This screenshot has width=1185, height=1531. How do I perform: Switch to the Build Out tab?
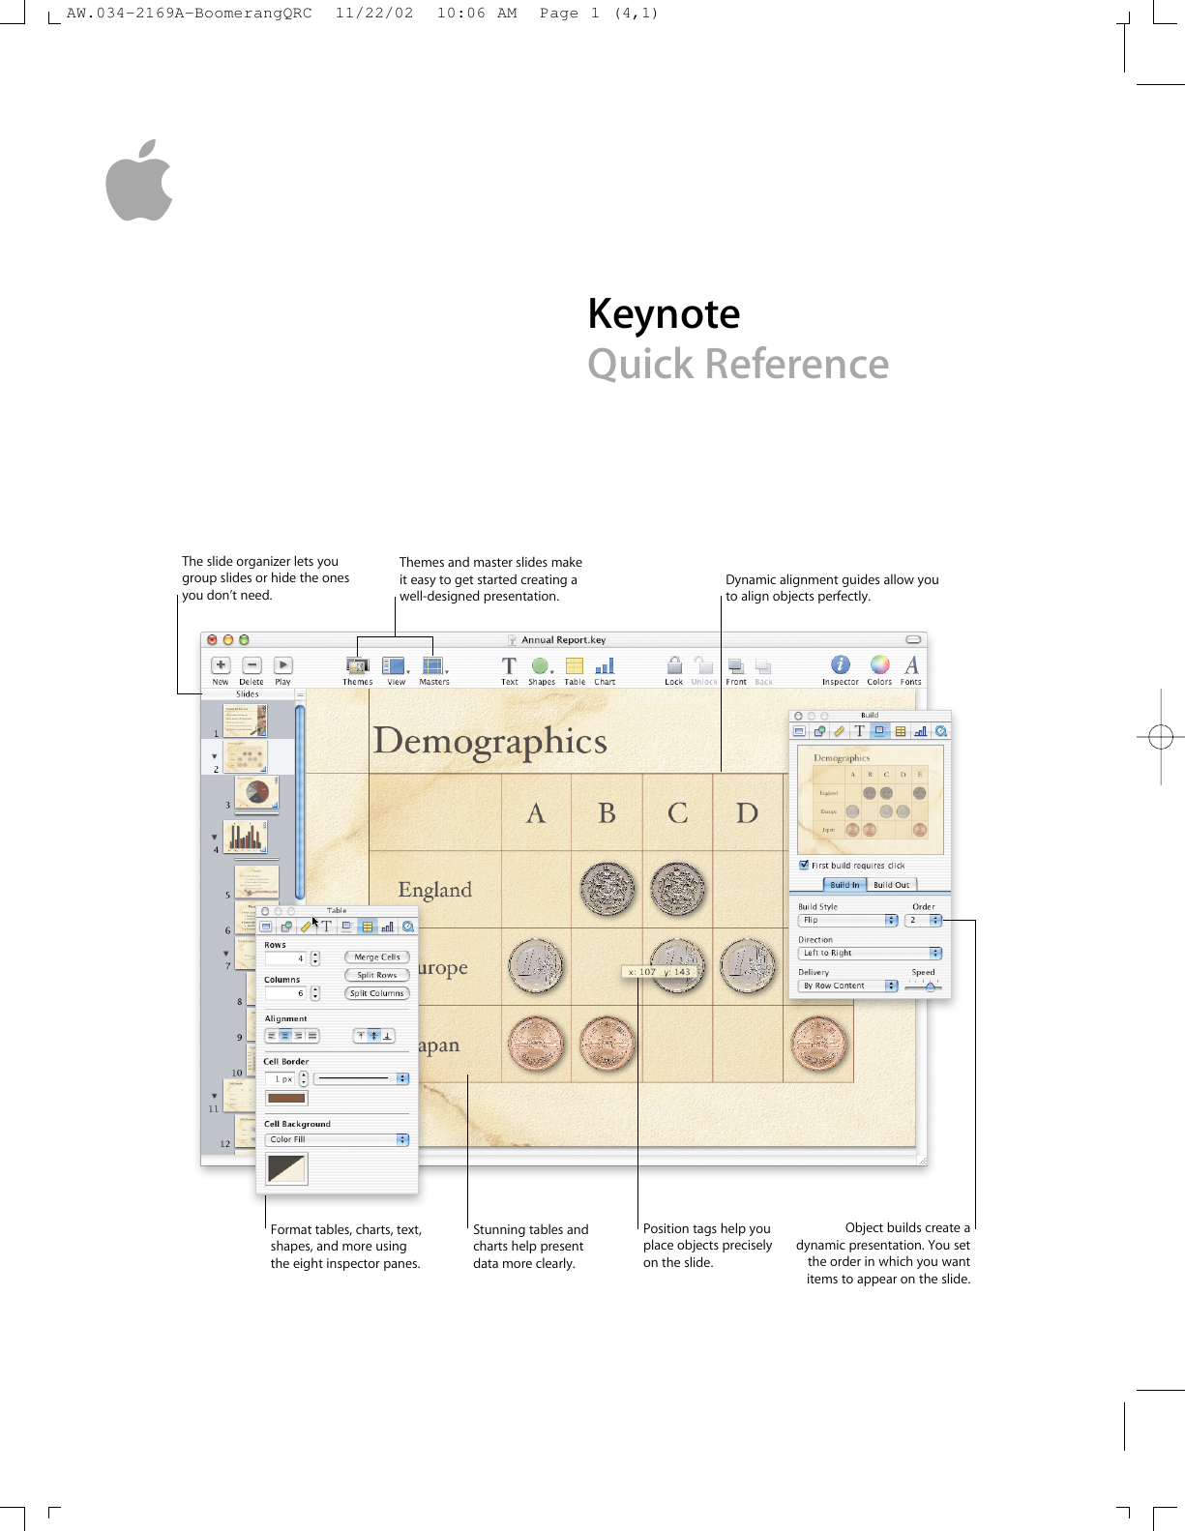891,884
